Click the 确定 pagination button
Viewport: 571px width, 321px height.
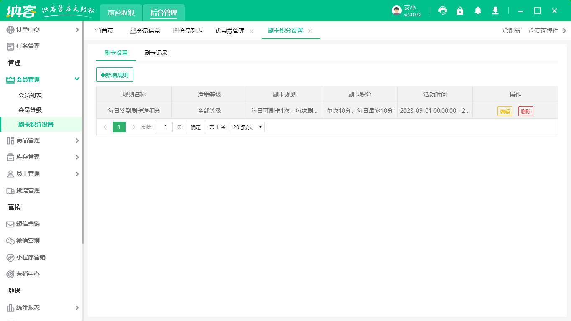click(196, 127)
